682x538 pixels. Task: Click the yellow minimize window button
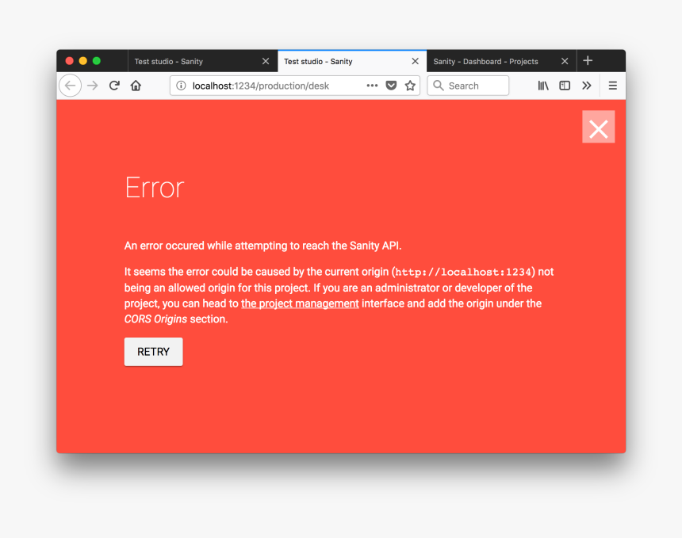83,61
